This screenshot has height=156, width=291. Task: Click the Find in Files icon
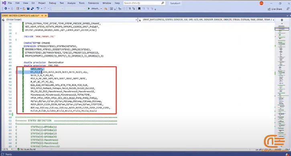click(x=106, y=8)
